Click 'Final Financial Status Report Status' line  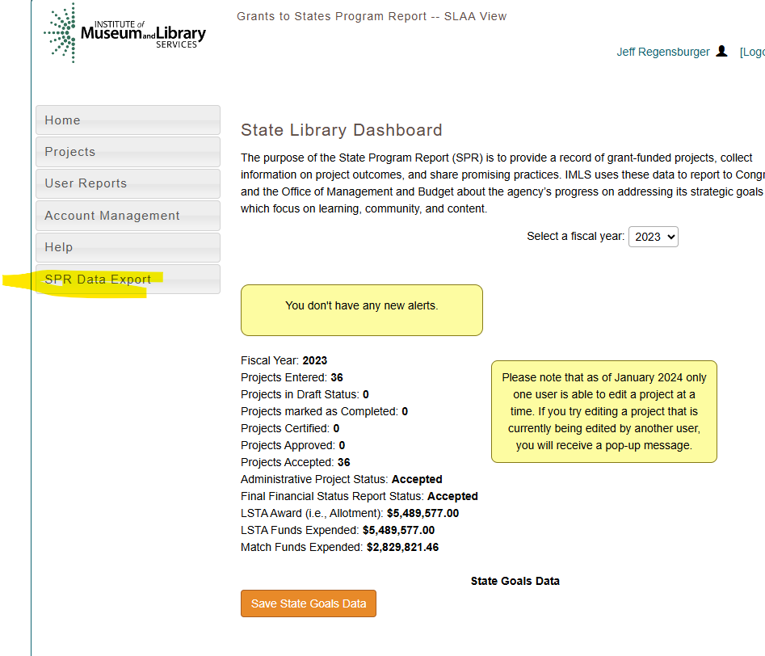coord(359,496)
